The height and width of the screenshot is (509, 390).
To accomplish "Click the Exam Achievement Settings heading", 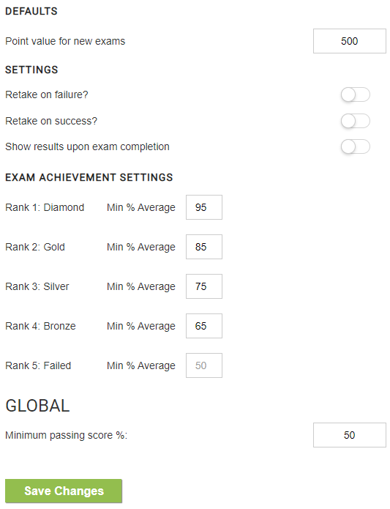I will (x=89, y=177).
